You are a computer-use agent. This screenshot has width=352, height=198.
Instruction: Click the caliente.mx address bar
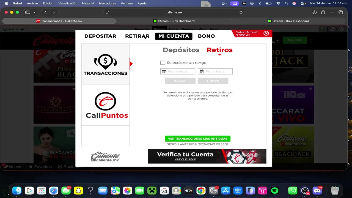(174, 12)
